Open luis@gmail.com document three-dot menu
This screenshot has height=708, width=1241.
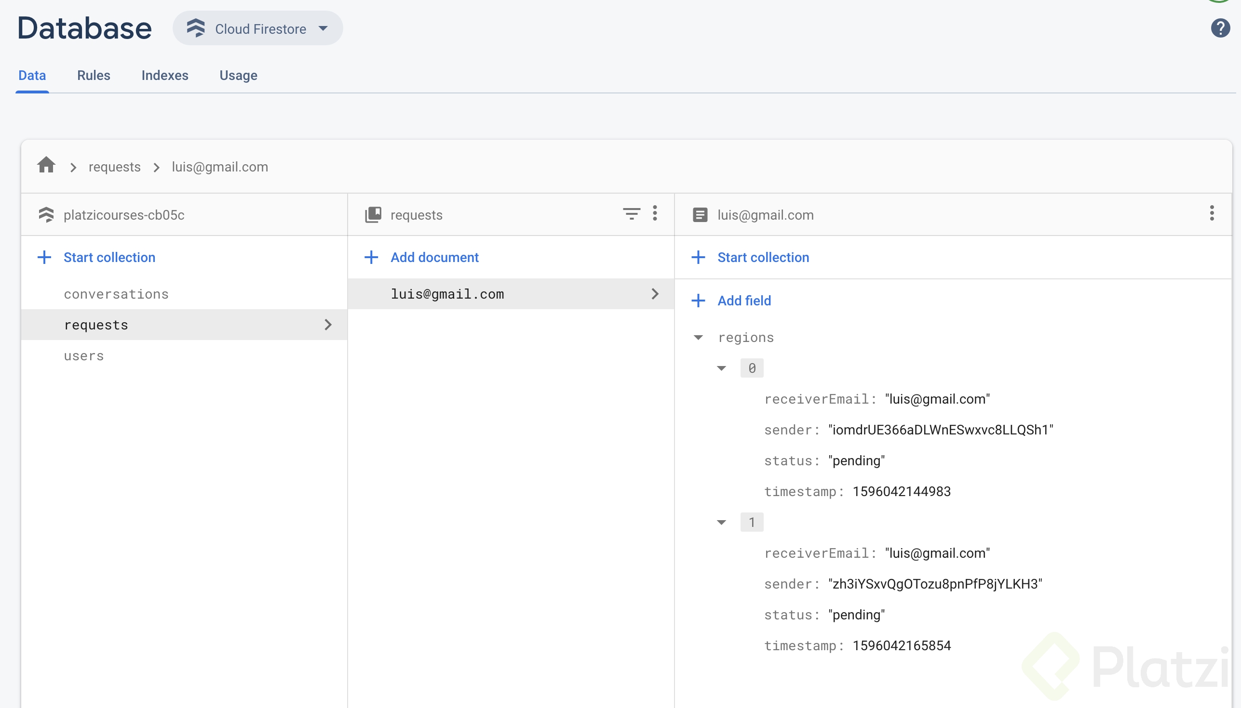pos(1211,213)
